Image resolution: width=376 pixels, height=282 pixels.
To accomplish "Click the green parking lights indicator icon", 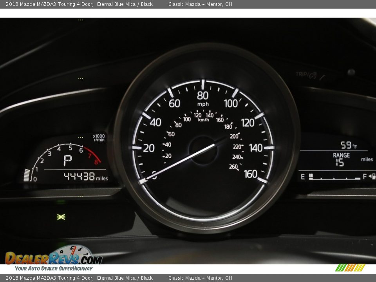I will point(61,217).
